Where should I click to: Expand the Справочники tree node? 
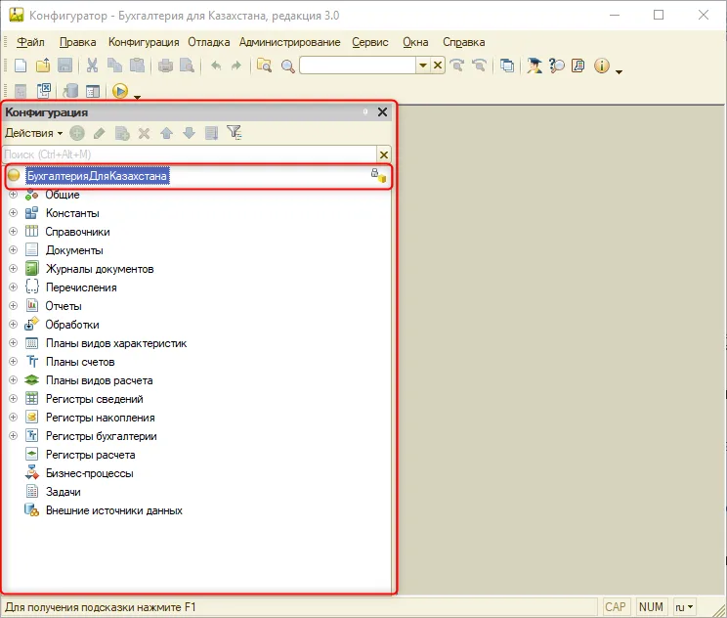tap(13, 232)
